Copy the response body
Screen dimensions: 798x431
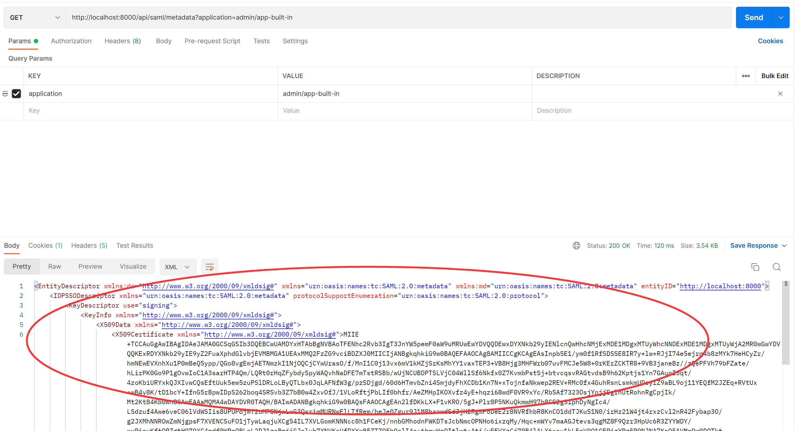click(755, 266)
